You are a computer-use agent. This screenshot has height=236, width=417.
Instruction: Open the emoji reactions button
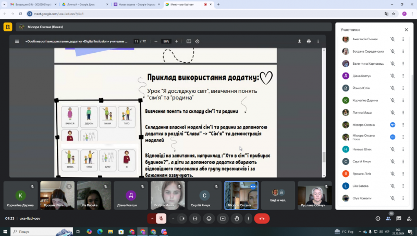pyautogui.click(x=209, y=218)
